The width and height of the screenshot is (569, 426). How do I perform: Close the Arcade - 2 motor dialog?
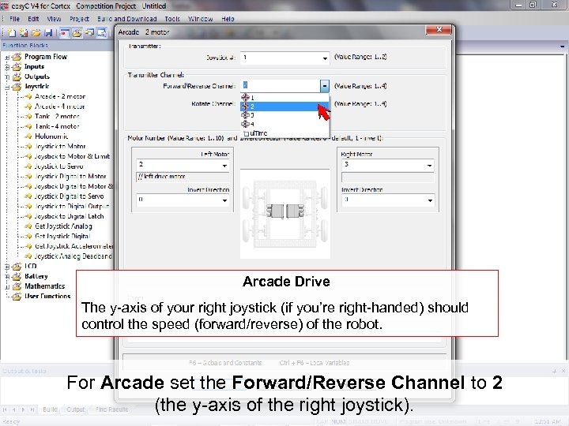439,30
